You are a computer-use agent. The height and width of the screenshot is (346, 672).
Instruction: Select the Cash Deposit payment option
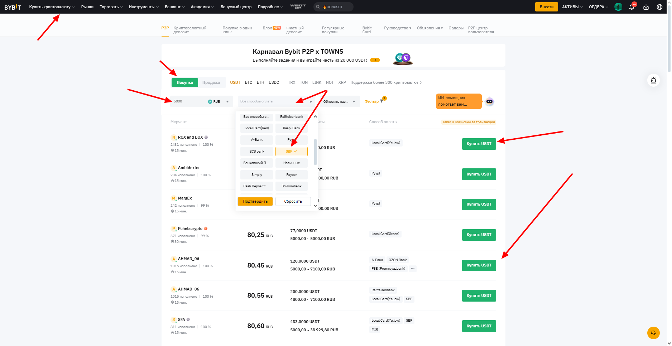(x=256, y=186)
